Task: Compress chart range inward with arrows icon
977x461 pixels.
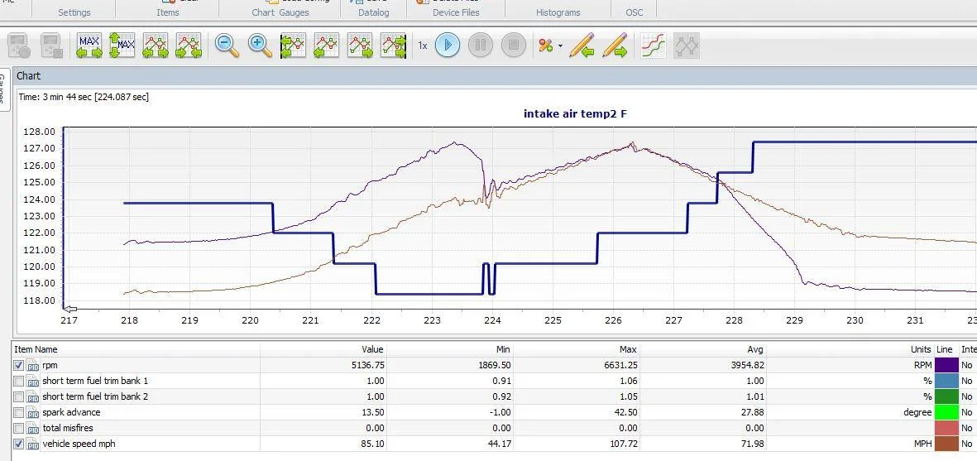Action: pyautogui.click(x=189, y=46)
